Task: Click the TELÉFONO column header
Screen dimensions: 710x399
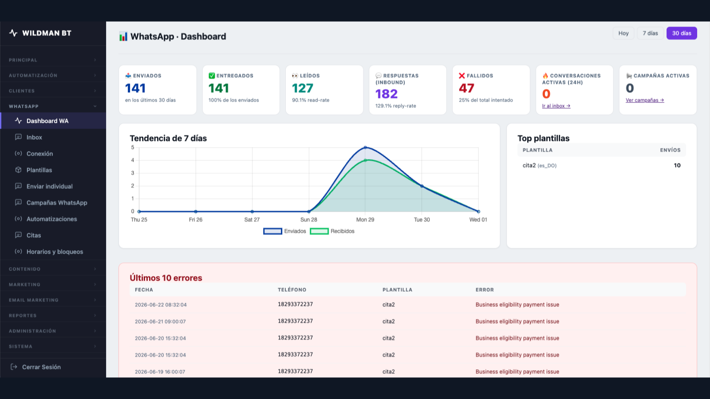Action: [292, 290]
